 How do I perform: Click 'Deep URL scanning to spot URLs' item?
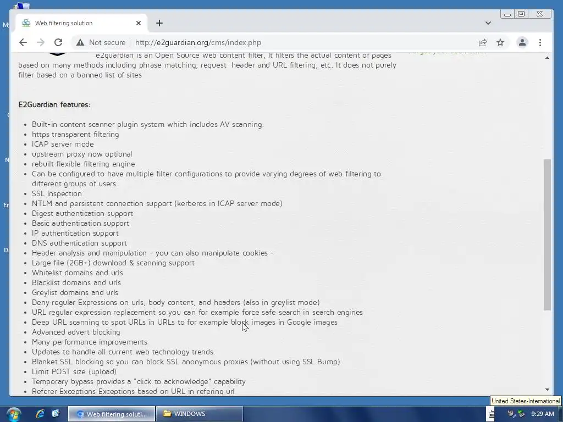coord(185,322)
